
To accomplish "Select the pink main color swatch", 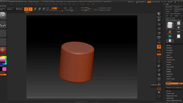I will click(x=4, y=69).
